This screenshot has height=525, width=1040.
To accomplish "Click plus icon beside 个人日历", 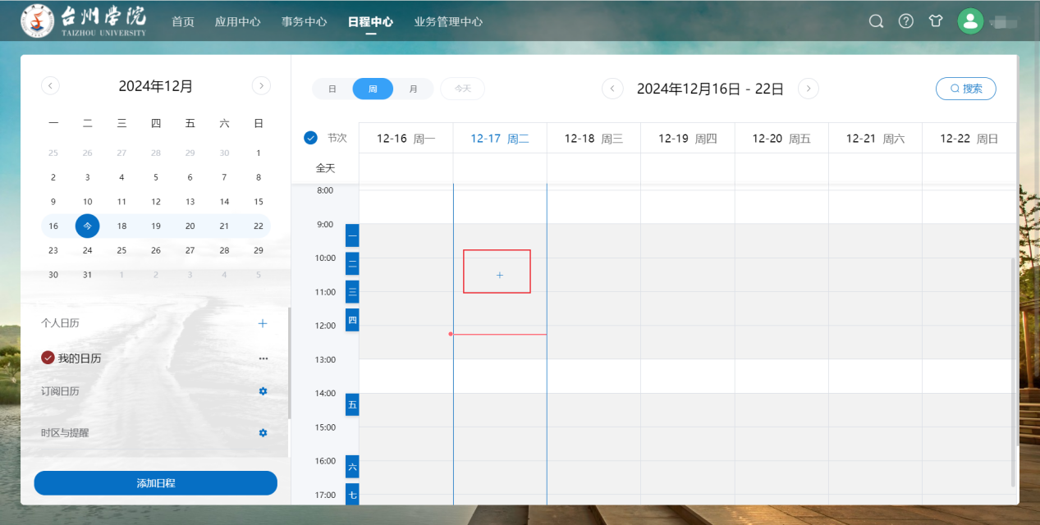I will (263, 323).
